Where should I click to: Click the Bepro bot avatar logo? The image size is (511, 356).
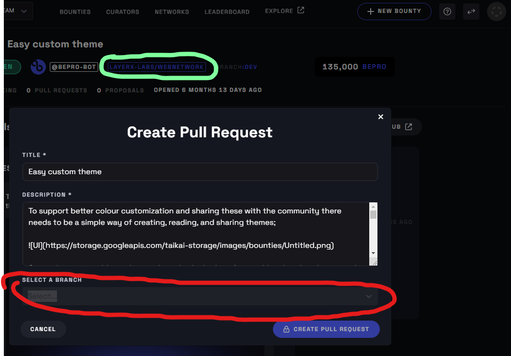coord(38,67)
